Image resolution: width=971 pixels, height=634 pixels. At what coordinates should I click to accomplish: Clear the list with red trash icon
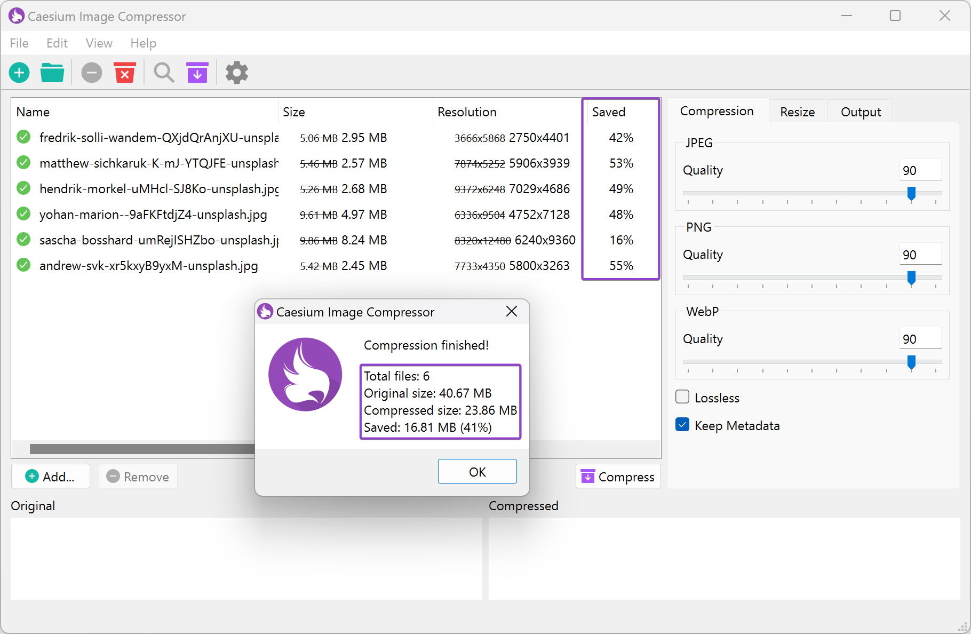click(125, 73)
